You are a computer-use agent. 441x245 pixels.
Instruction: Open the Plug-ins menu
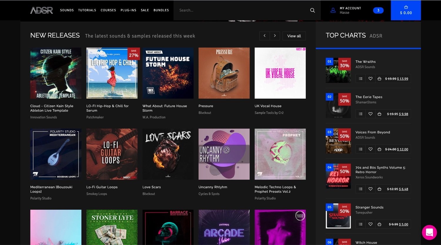coord(128,10)
